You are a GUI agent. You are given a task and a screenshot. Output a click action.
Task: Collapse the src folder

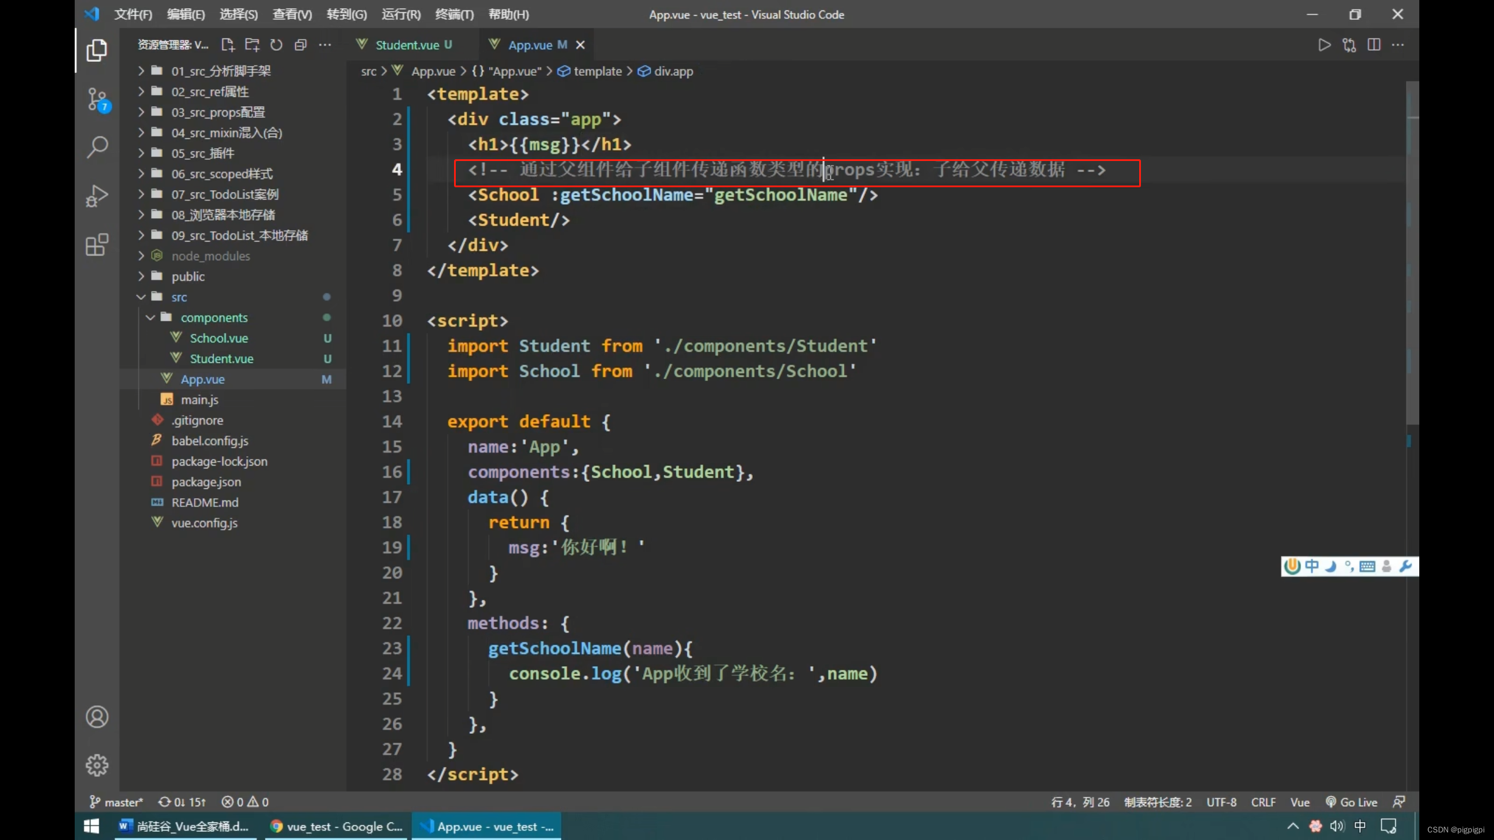point(233,297)
